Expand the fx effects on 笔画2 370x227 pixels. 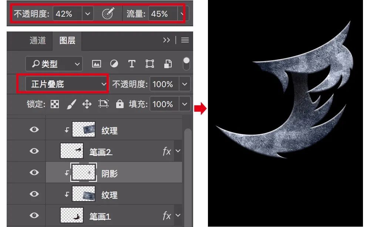(178, 151)
